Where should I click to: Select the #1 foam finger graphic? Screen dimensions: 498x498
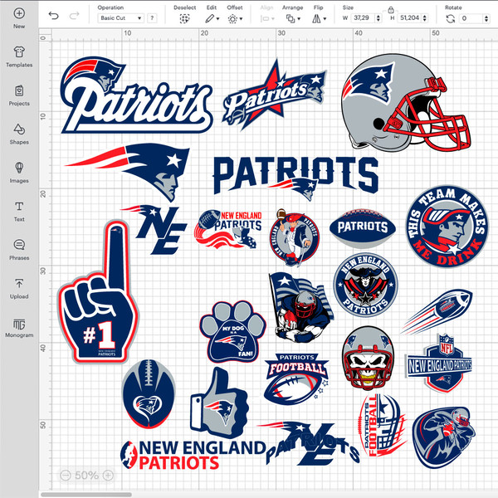[x=97, y=292]
